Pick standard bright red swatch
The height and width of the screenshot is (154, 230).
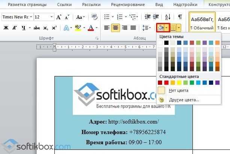(x=166, y=82)
